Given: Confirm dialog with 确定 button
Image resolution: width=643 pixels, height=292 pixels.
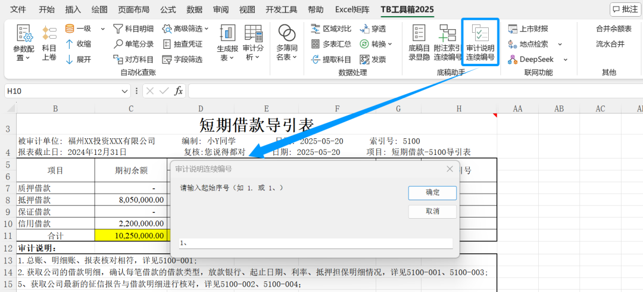Looking at the screenshot, I should point(433,192).
